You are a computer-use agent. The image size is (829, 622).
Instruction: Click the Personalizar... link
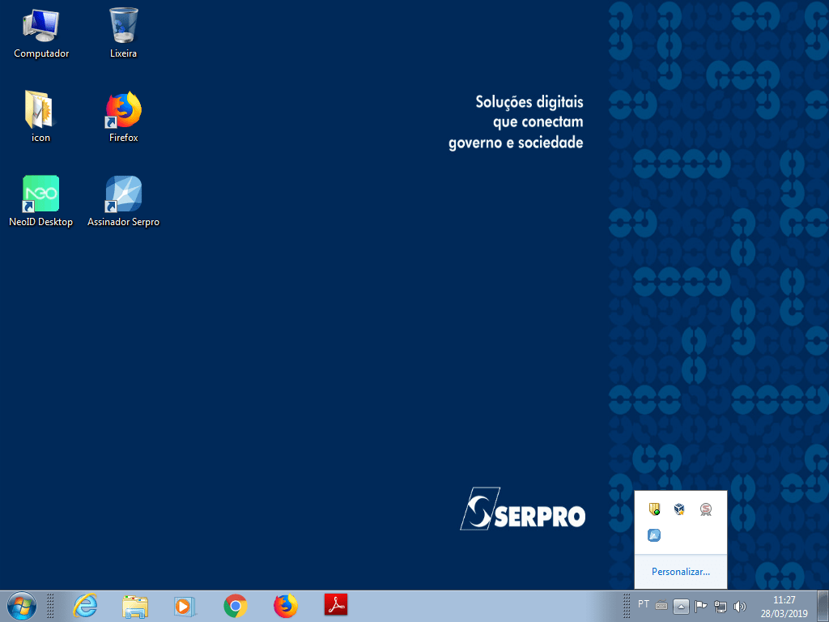click(x=680, y=572)
